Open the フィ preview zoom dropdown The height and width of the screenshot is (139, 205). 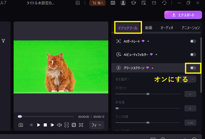pos(97,125)
